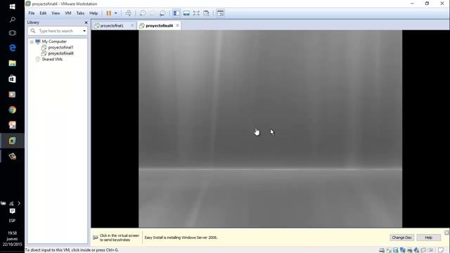Send Ctrl+Alt+Del to the VM
This screenshot has width=450, height=253.
(128, 13)
